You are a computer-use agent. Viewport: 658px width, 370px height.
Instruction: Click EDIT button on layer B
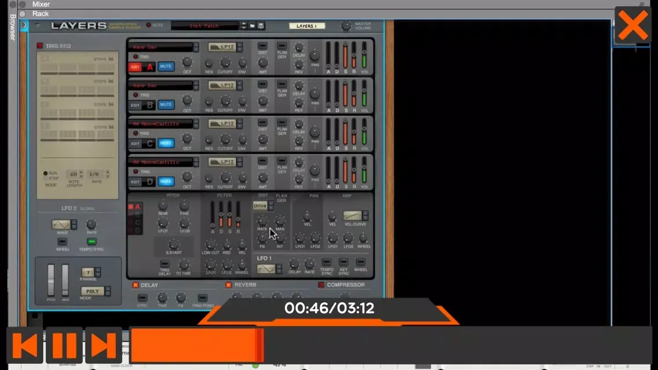[135, 105]
